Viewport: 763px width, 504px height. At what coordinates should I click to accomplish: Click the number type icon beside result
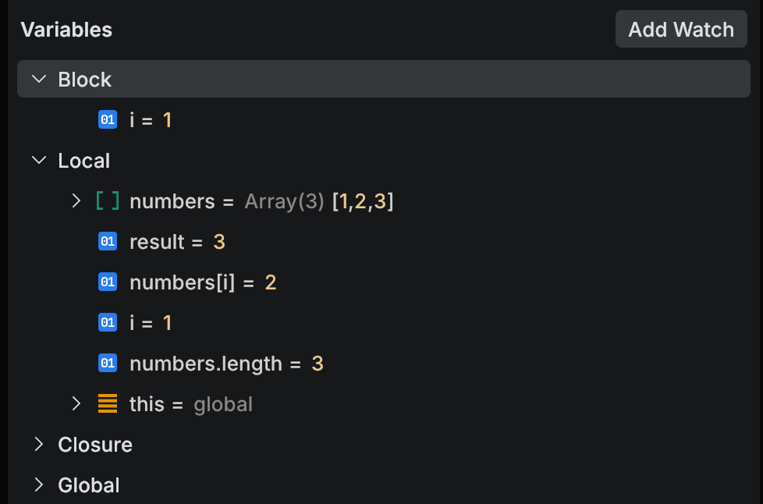pos(107,242)
